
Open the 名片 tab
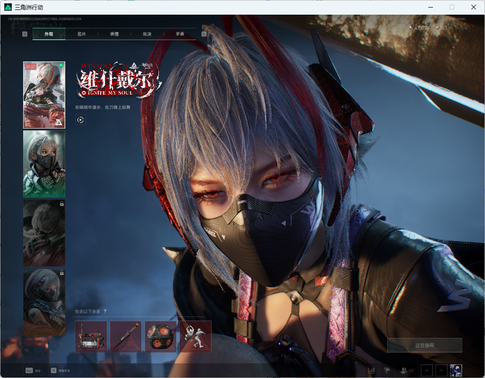click(81, 34)
